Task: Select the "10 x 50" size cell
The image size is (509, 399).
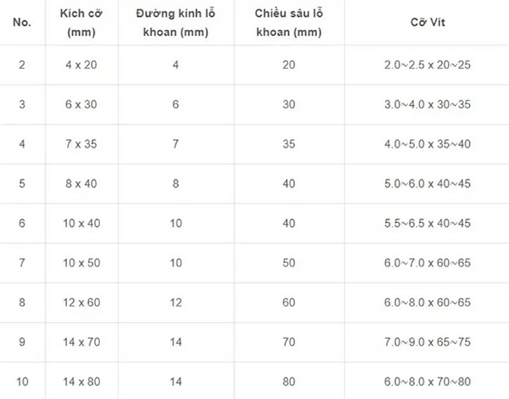Action: pos(81,263)
